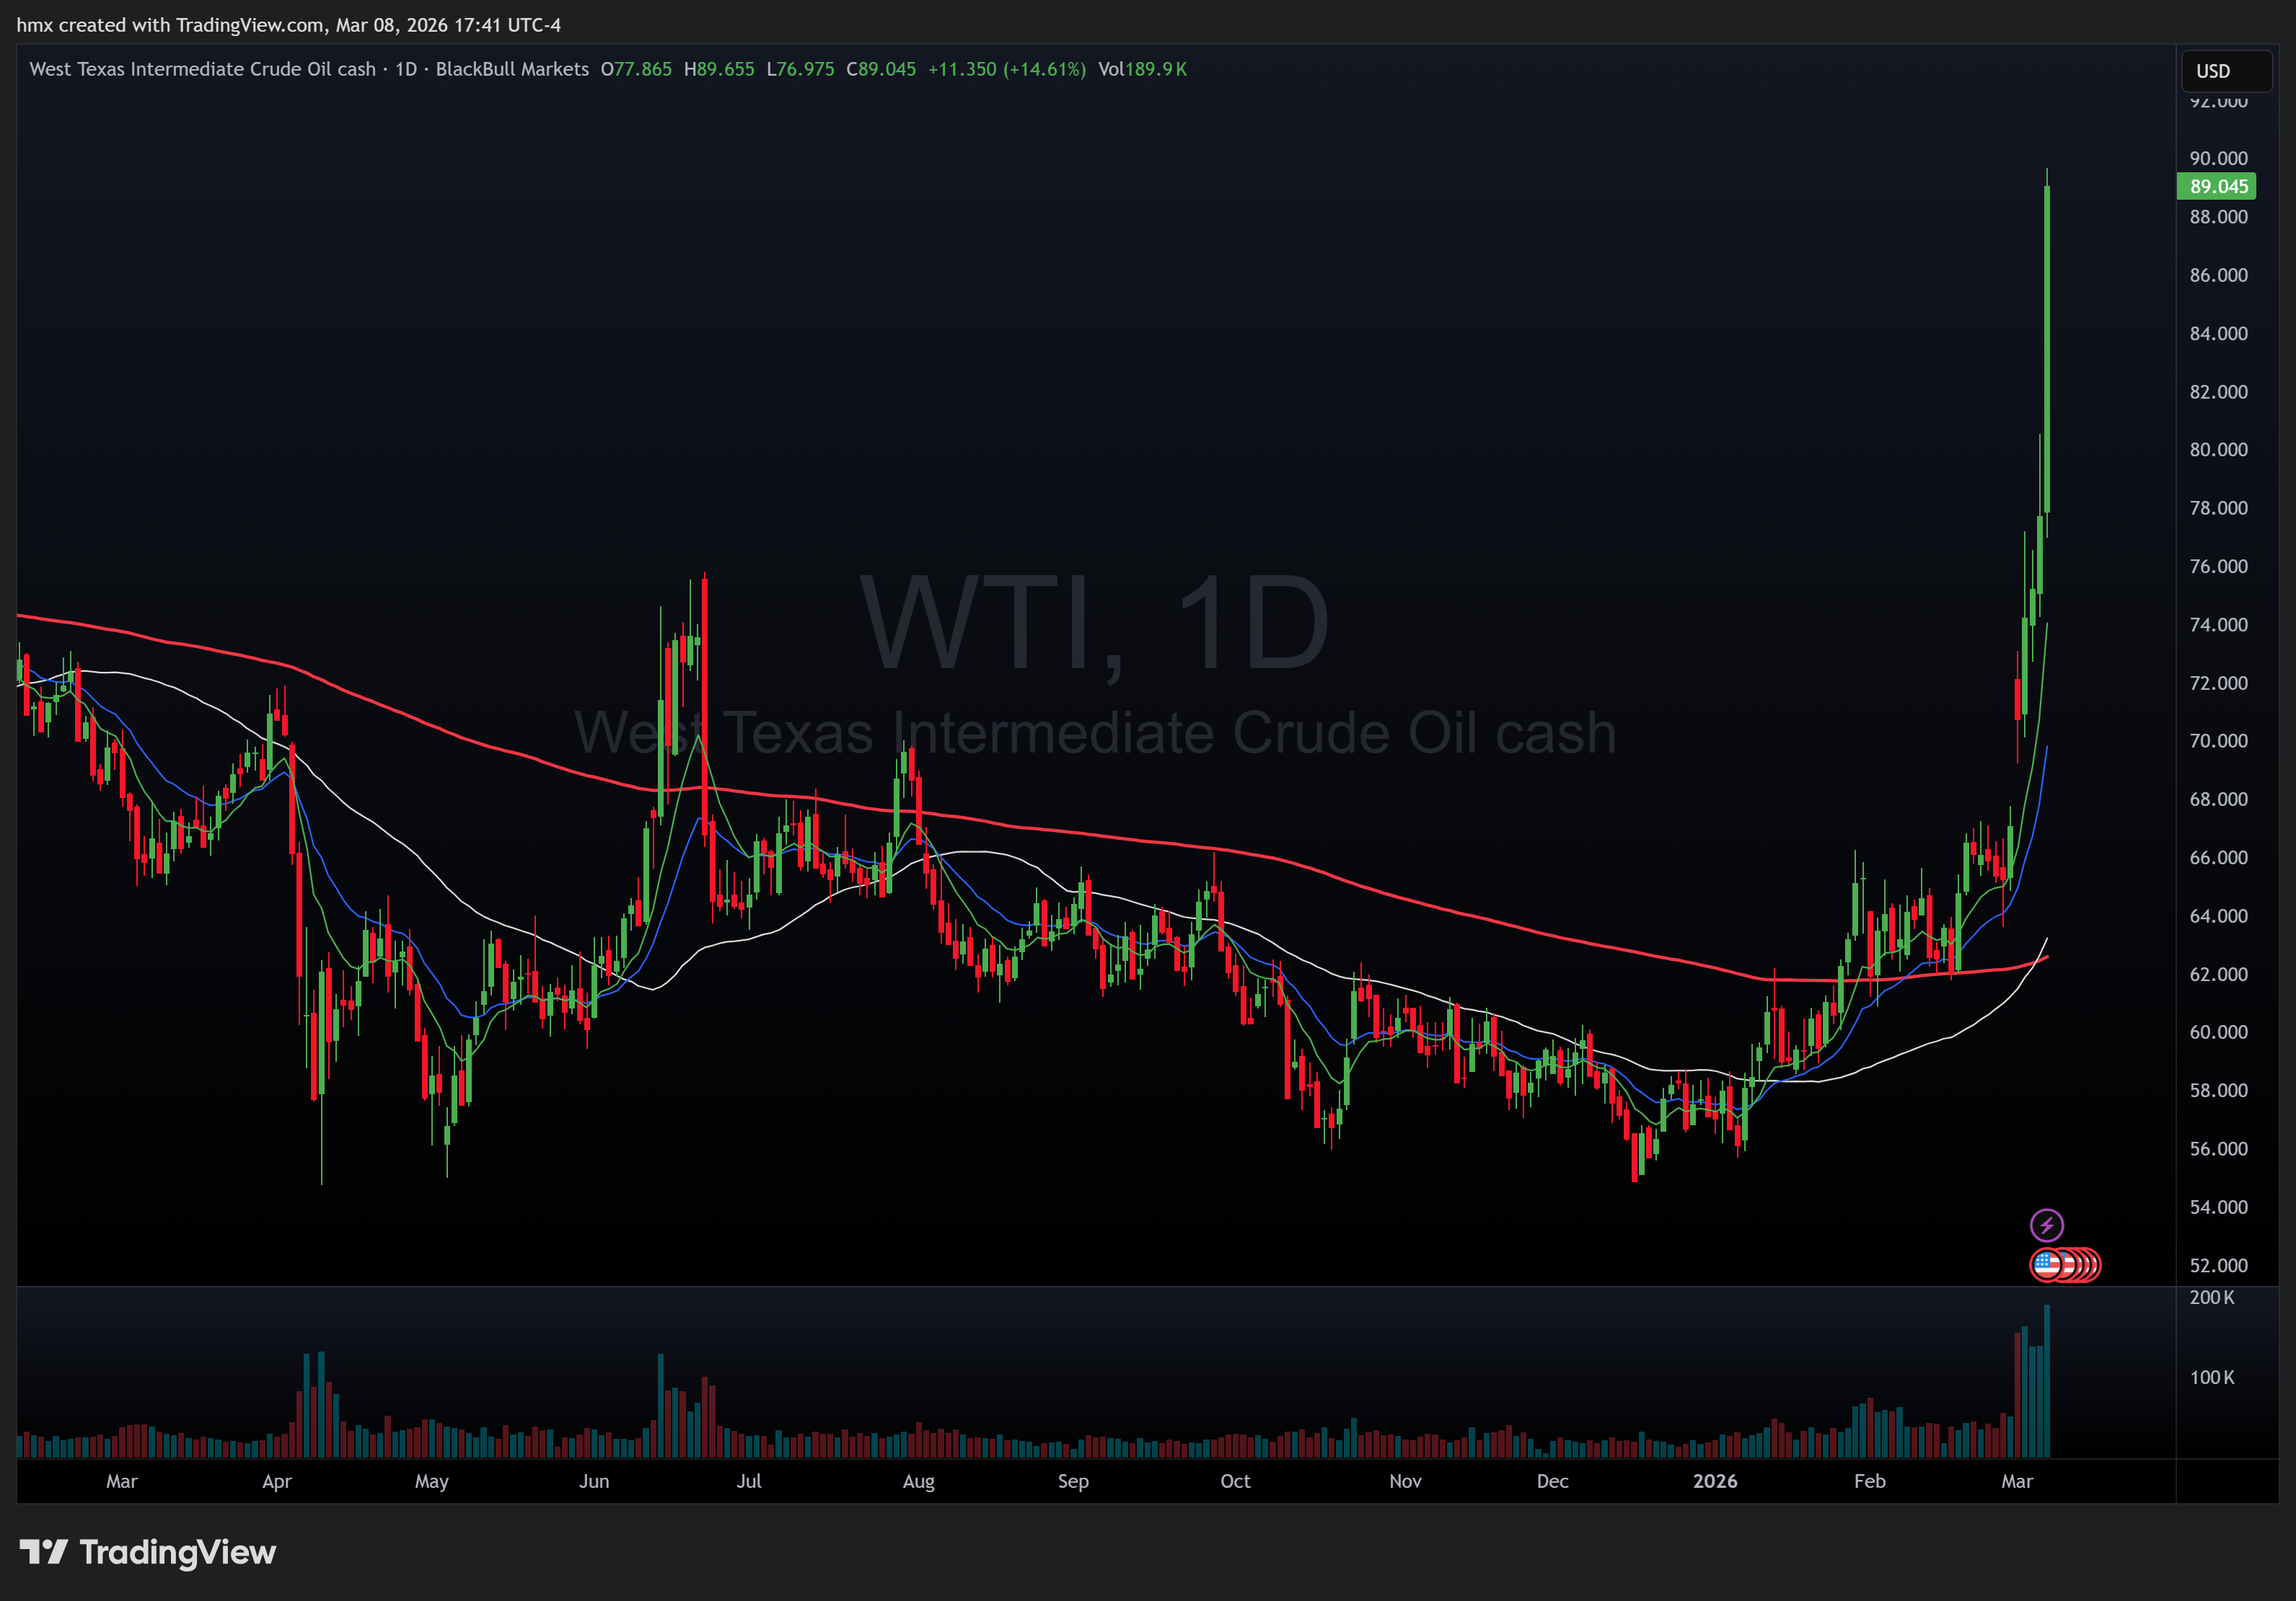Click the close price C89.045 value
This screenshot has height=1601, width=2296.
click(x=881, y=69)
